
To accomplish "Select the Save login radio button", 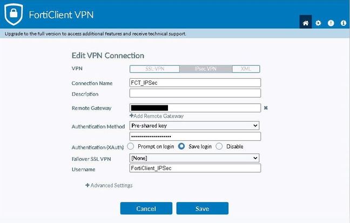I will [181, 146].
